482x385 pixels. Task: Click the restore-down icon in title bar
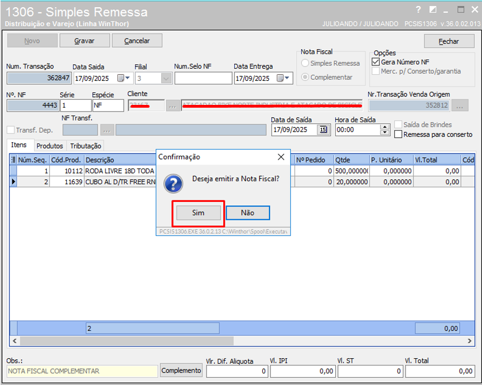[x=432, y=10]
